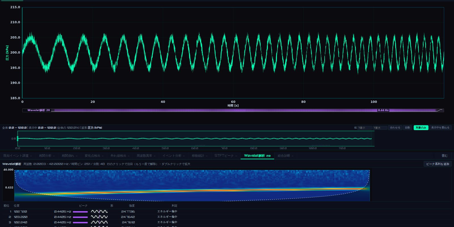Screen dimensions: 454x227
Task: Select the row with strength 24.7642
Action: pyautogui.click(x=227, y=217)
